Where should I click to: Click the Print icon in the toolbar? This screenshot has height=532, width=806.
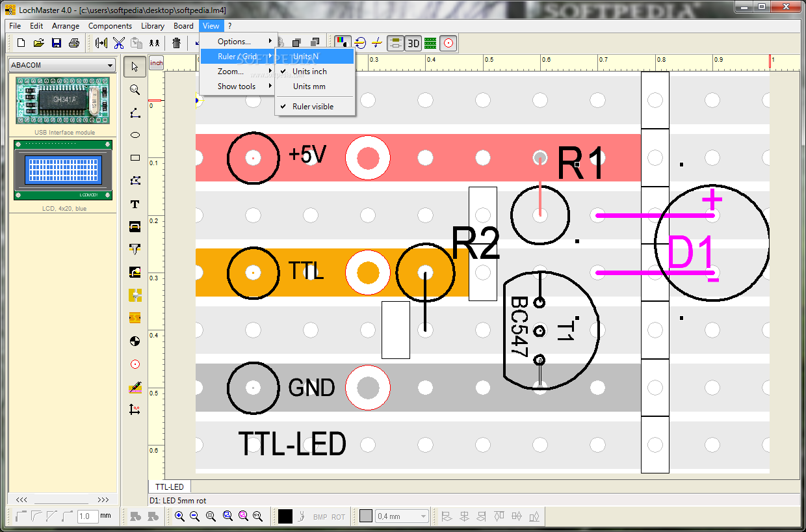pyautogui.click(x=74, y=43)
